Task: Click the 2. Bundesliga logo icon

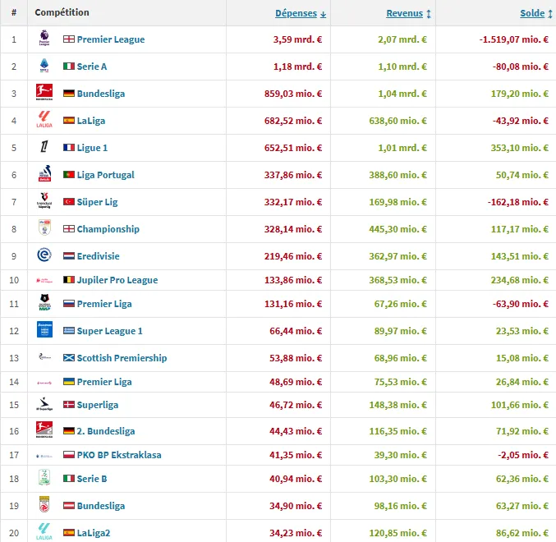Action: pos(44,430)
